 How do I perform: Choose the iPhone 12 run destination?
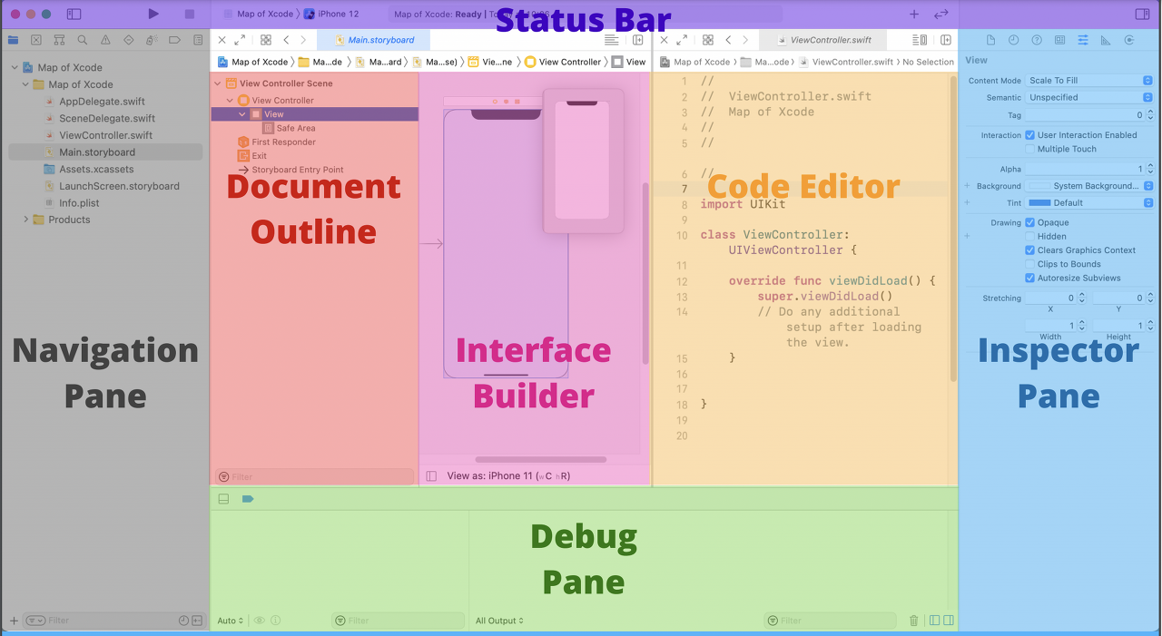(x=330, y=14)
